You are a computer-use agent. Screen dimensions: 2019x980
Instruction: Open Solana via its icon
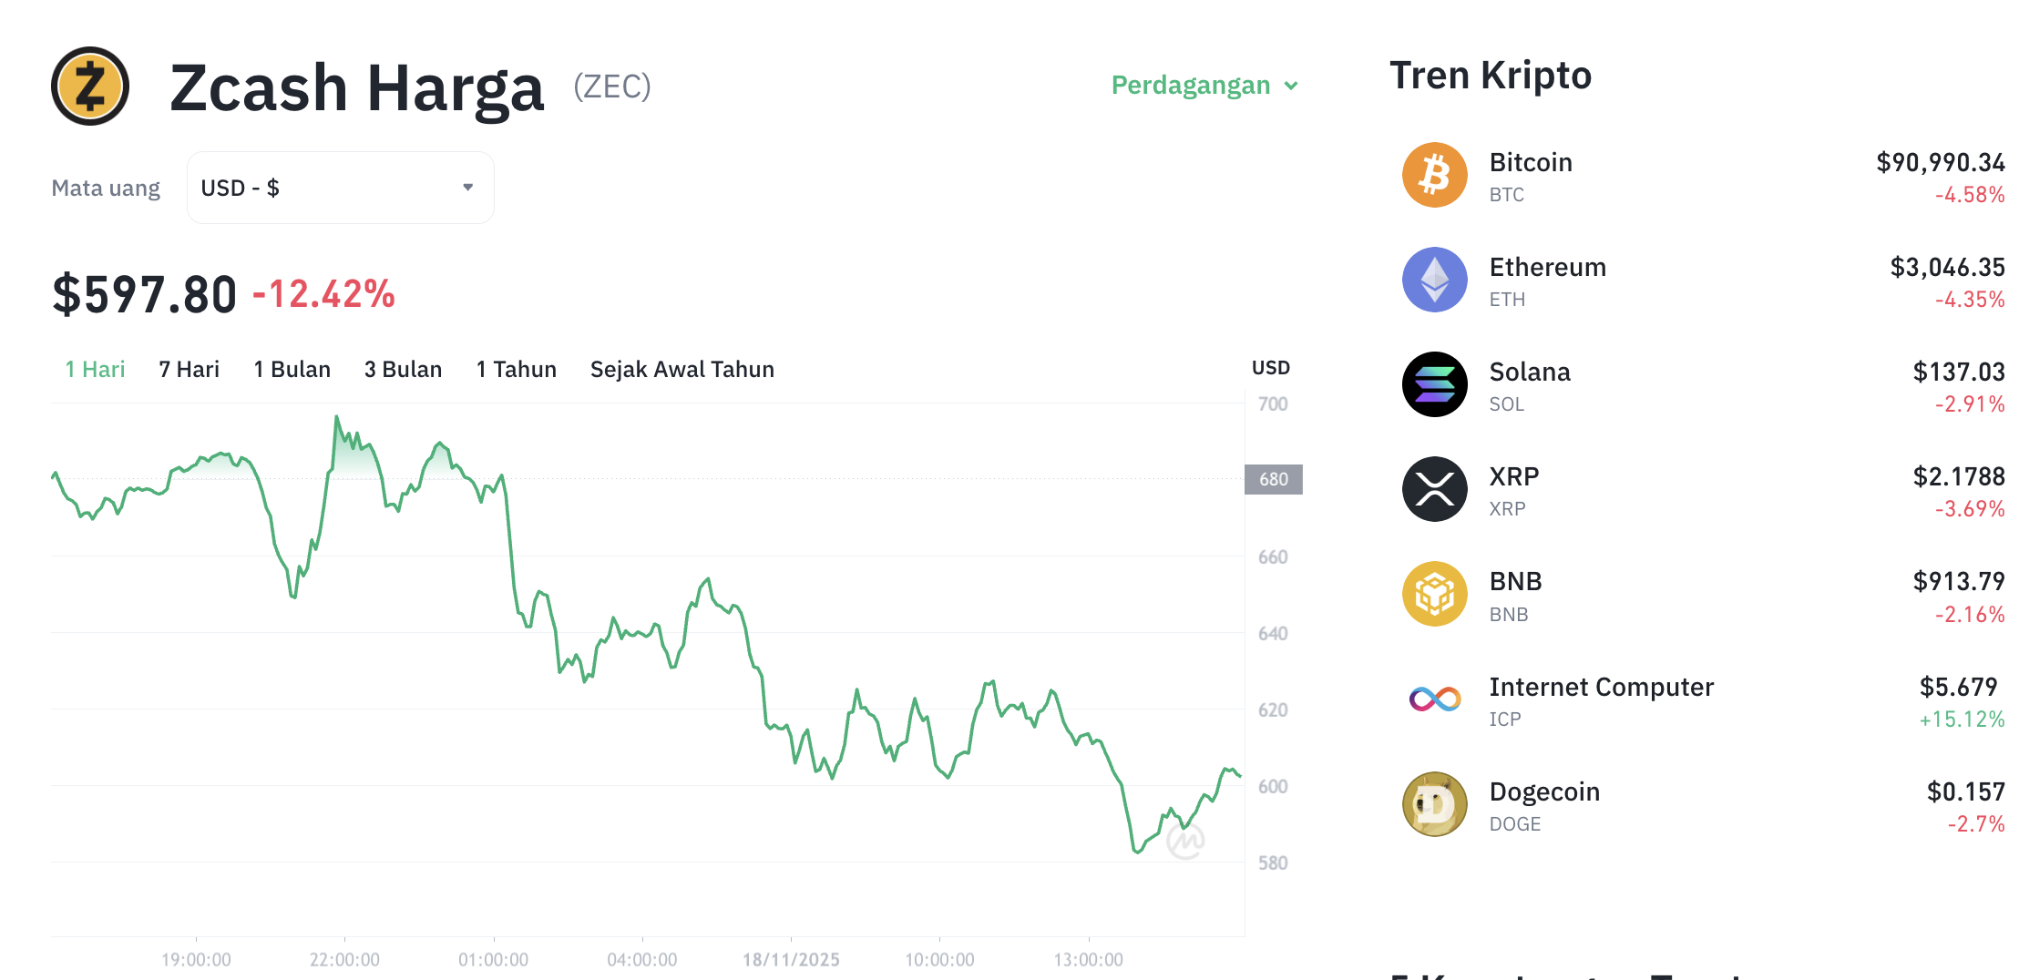tap(1433, 384)
